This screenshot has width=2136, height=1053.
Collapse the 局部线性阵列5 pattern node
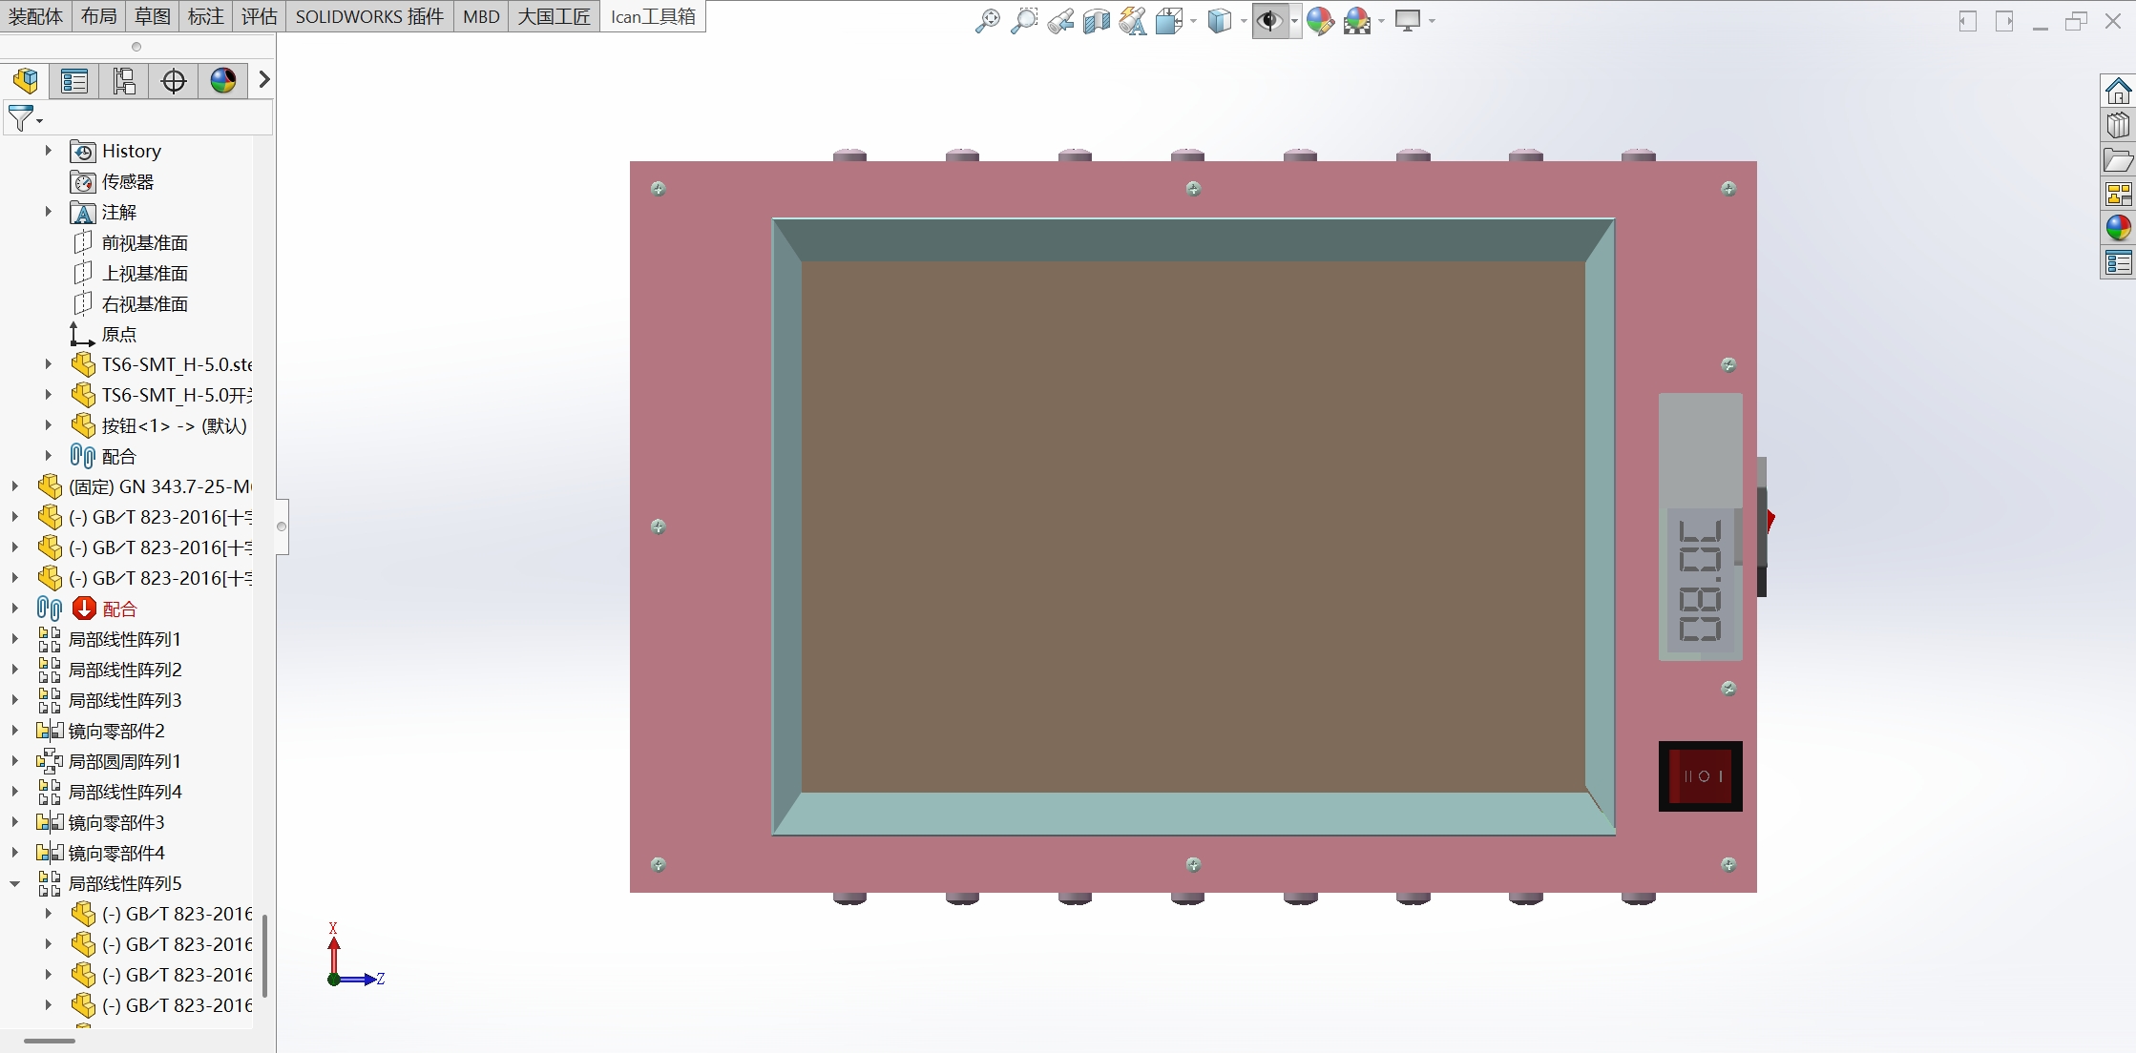pos(14,883)
